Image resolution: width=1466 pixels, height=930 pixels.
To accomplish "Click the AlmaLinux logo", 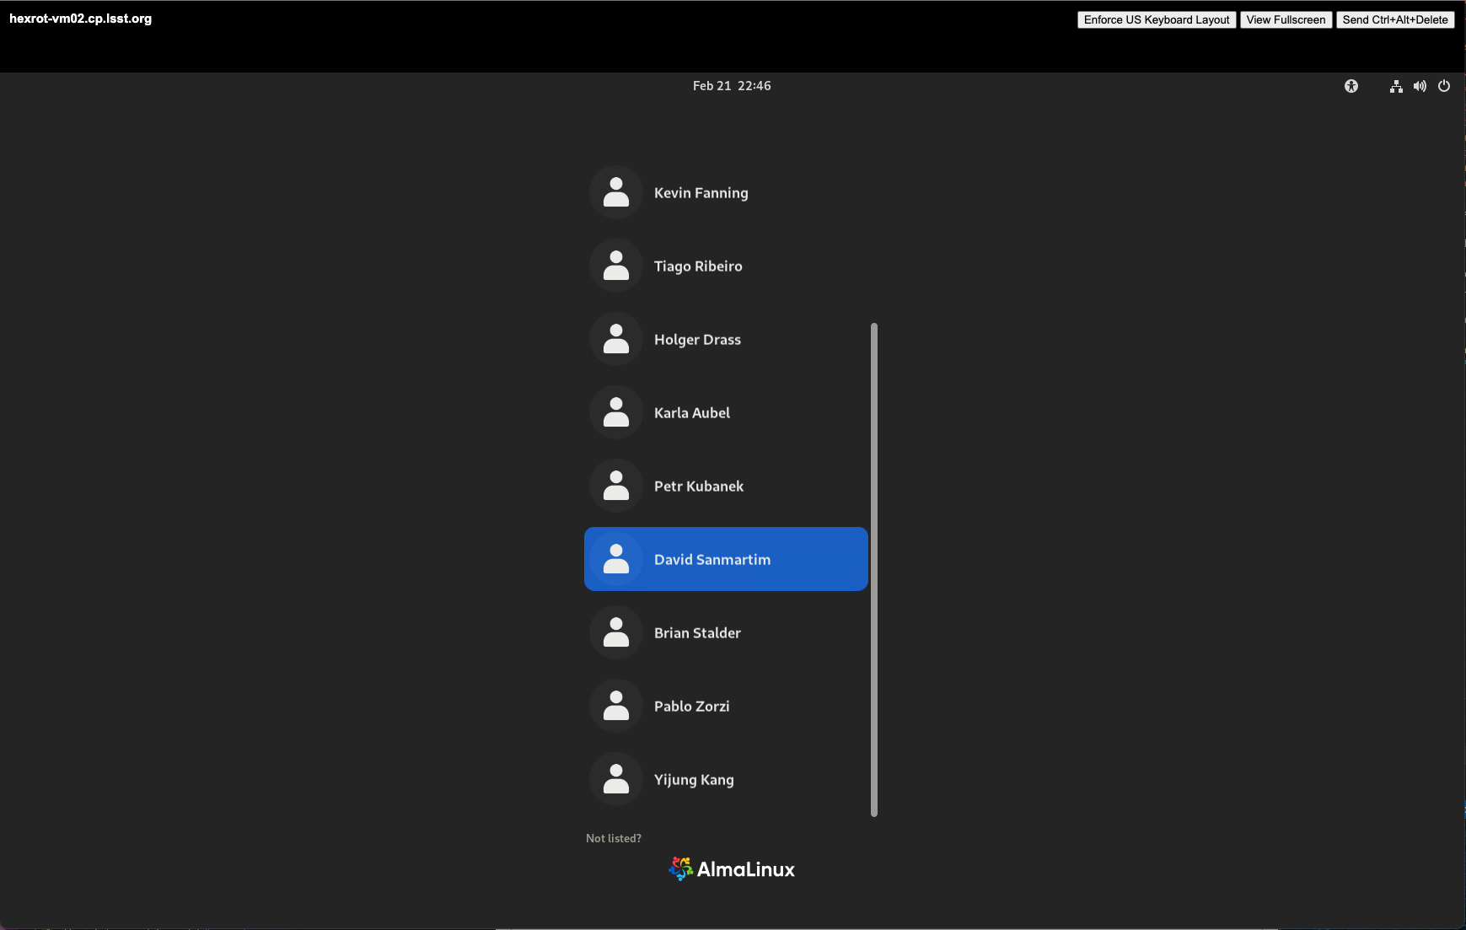I will 732,869.
